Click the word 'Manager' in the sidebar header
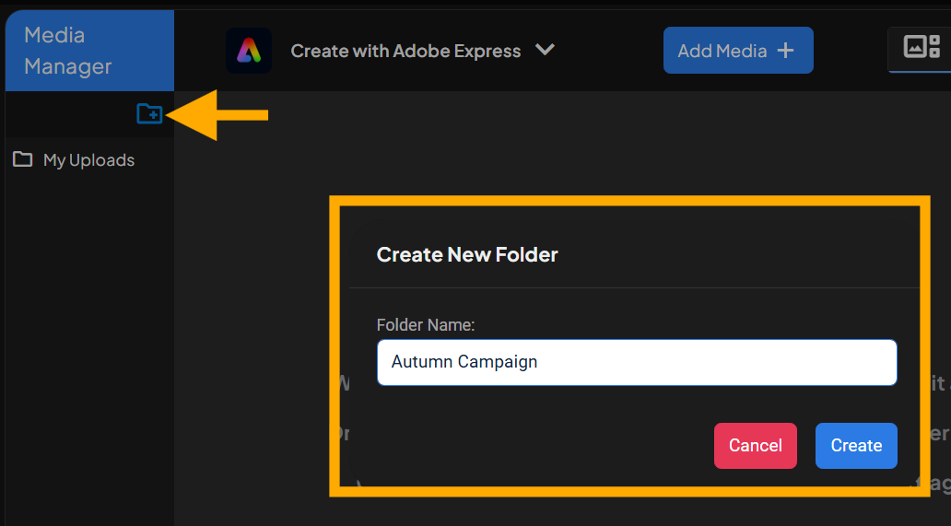This screenshot has width=951, height=526. [x=68, y=66]
